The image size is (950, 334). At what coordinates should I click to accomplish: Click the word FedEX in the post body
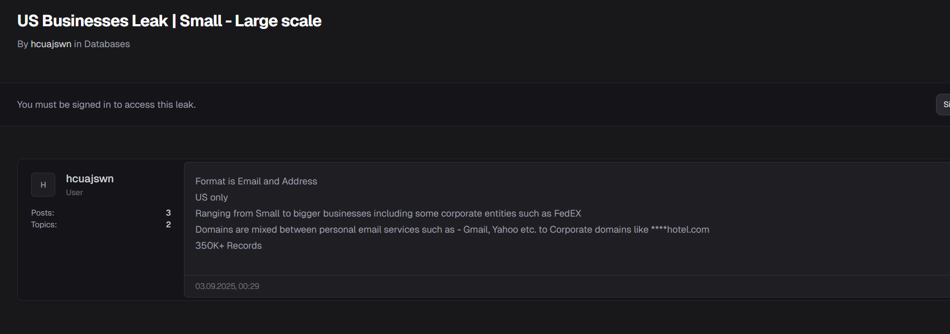[x=568, y=213]
